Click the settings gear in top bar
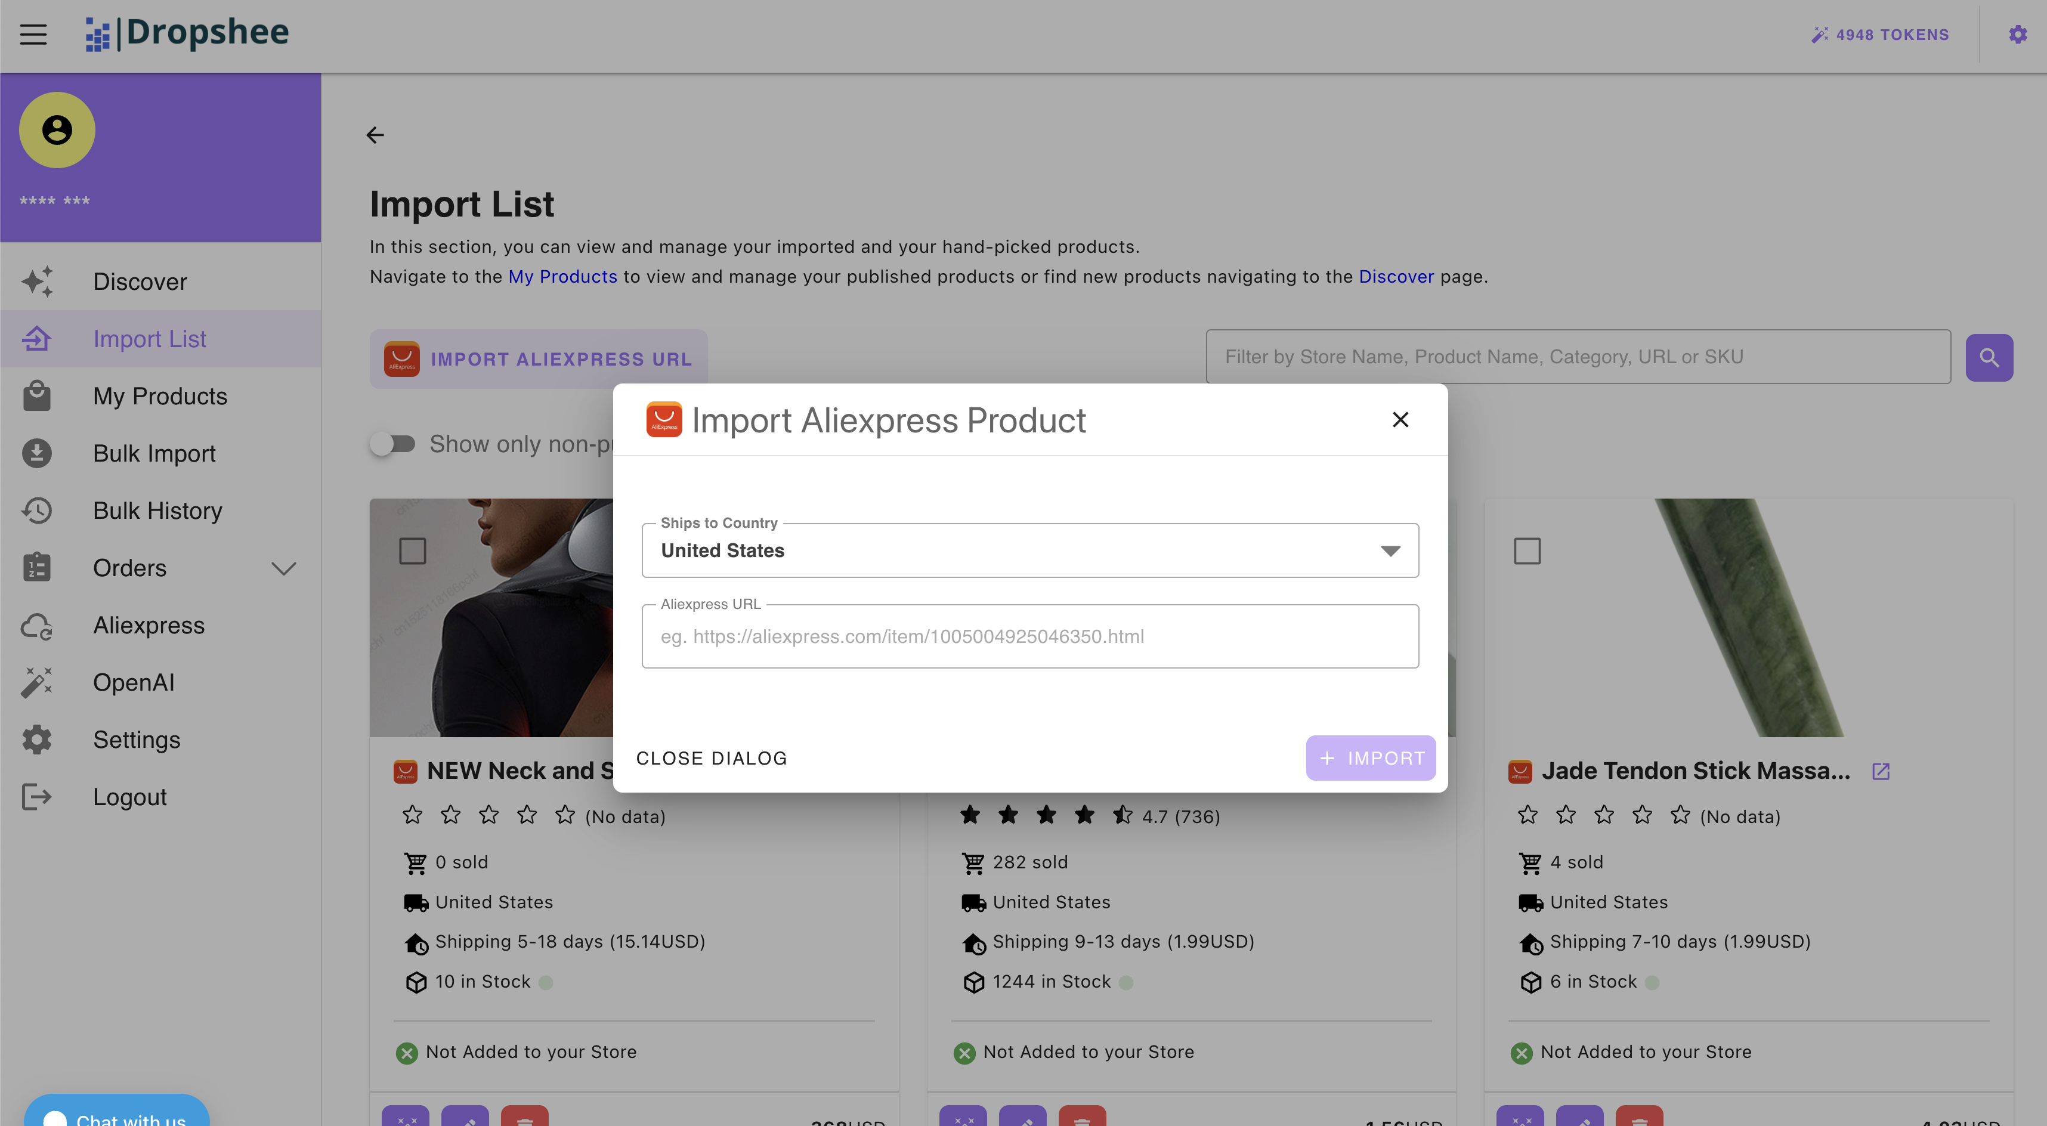Screen dimensions: 2047x1126 tap(2017, 34)
